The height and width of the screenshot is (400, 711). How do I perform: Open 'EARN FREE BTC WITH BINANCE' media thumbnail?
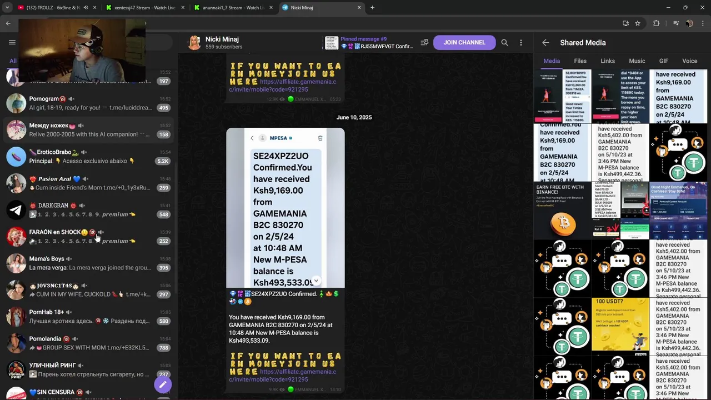[562, 211]
